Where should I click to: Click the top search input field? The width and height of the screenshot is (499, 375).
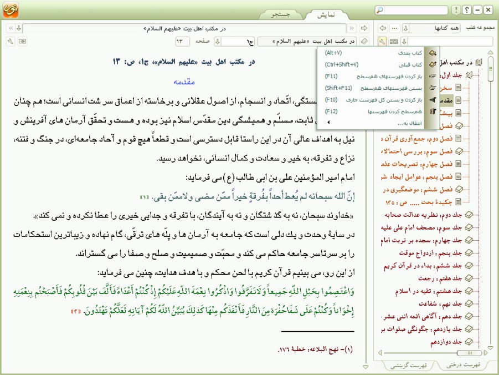pos(415,10)
